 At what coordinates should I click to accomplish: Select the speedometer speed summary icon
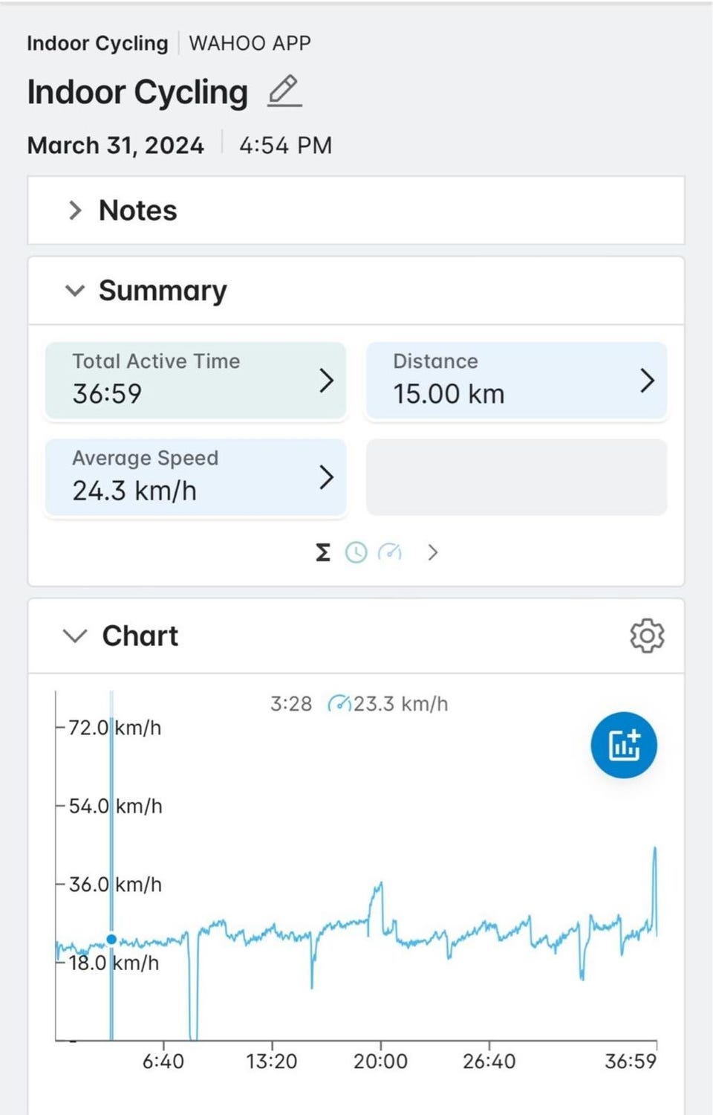coord(390,552)
